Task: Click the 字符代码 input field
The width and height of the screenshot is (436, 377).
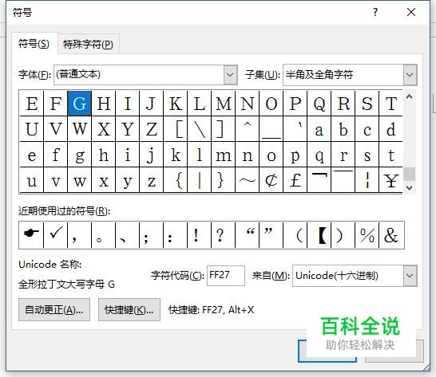Action: click(x=226, y=276)
